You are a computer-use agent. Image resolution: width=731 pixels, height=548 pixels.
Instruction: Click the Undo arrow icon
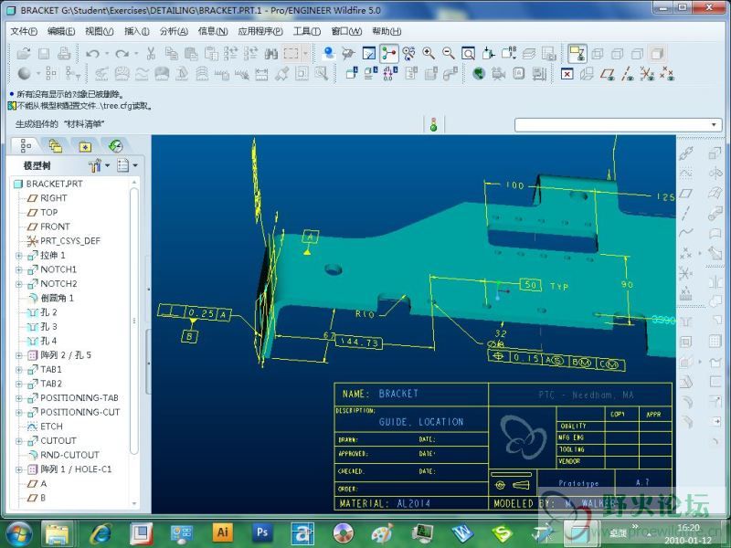[x=92, y=54]
